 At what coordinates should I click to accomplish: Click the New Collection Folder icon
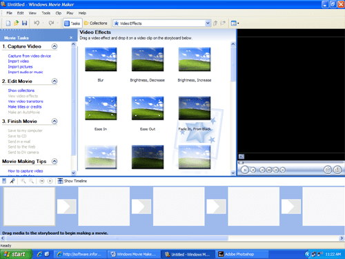[223, 23]
